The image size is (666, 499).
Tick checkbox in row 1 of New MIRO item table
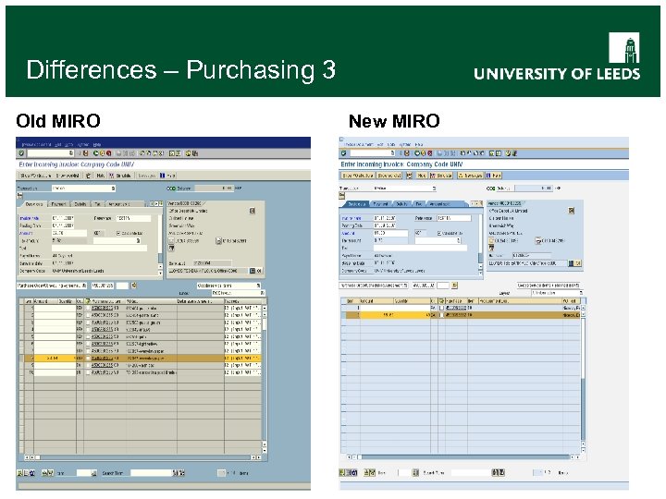pyautogui.click(x=442, y=308)
